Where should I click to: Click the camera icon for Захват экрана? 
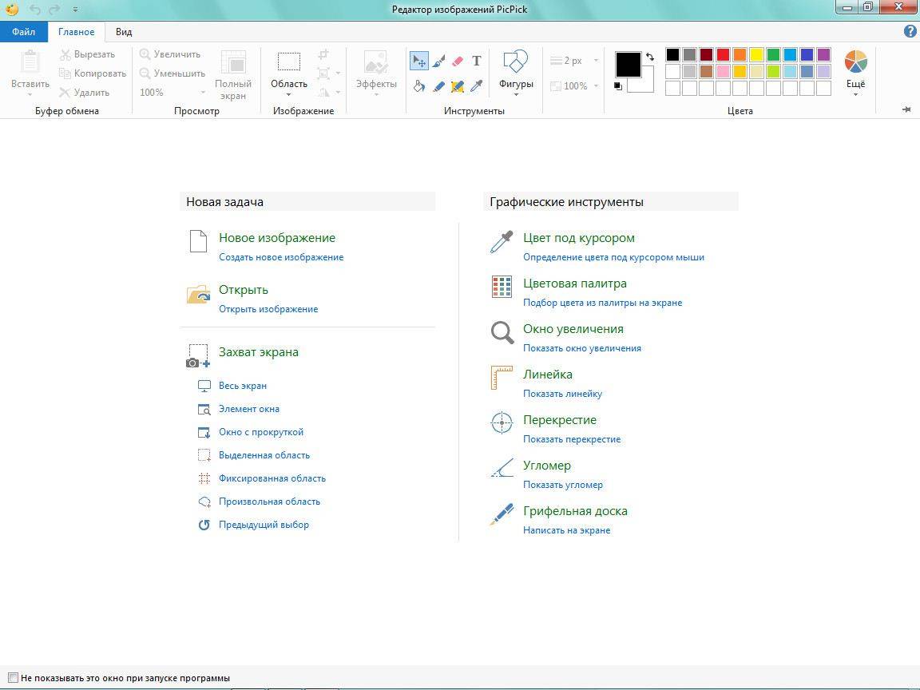tap(198, 356)
